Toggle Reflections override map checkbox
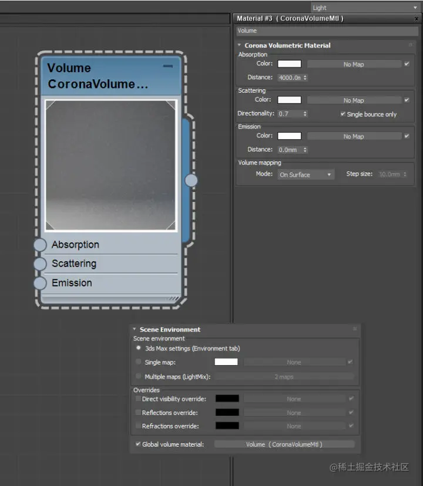This screenshot has height=486, width=423. 351,412
